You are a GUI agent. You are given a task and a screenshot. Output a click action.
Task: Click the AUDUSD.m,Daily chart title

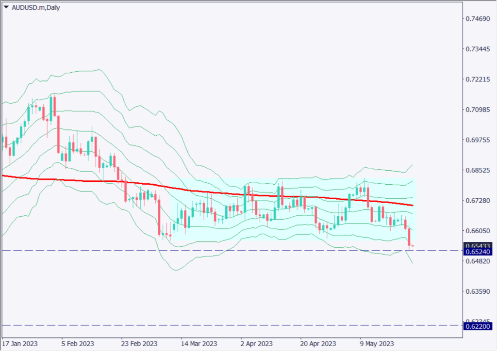pos(36,8)
